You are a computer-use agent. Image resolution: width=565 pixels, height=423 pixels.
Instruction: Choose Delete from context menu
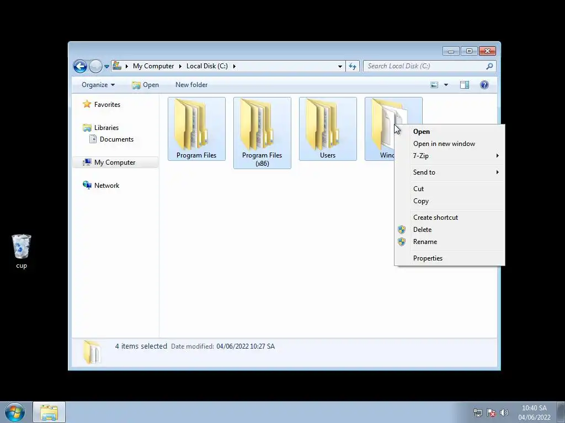coord(450,230)
